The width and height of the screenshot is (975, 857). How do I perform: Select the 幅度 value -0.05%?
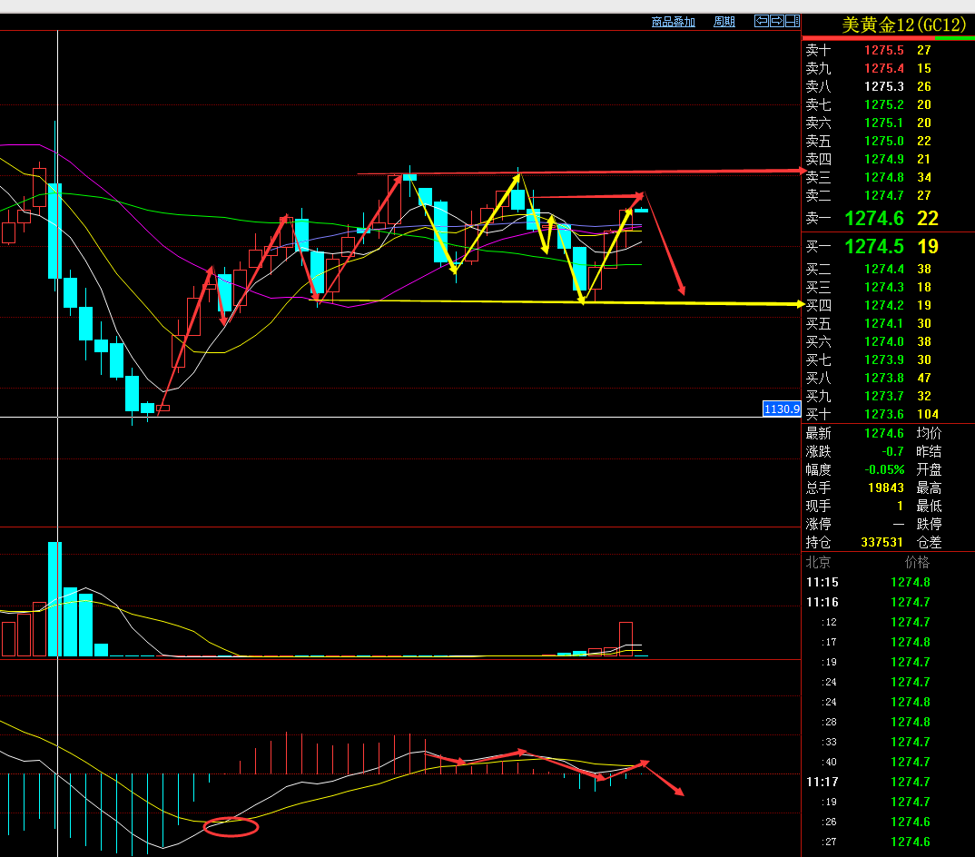(x=884, y=469)
